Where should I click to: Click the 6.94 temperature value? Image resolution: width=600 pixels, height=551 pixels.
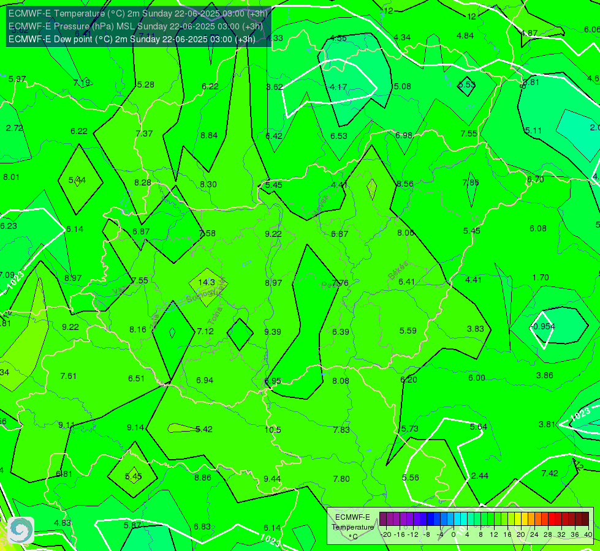205,380
